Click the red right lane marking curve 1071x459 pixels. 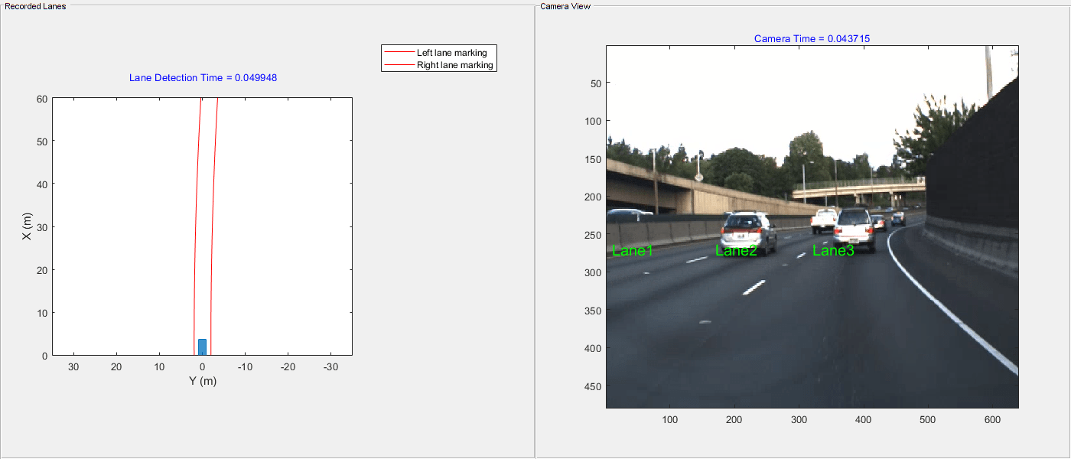point(214,226)
